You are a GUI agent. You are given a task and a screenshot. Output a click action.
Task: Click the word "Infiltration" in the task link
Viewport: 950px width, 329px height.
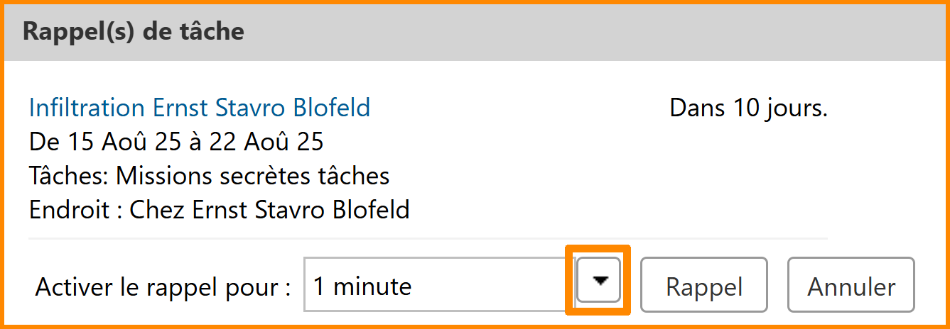87,108
